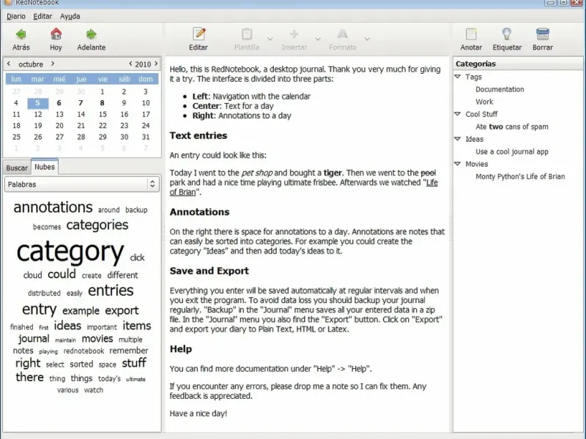Screen dimensions: 586x439
Task: Select bold day 7 on the calendar
Action: coord(81,103)
